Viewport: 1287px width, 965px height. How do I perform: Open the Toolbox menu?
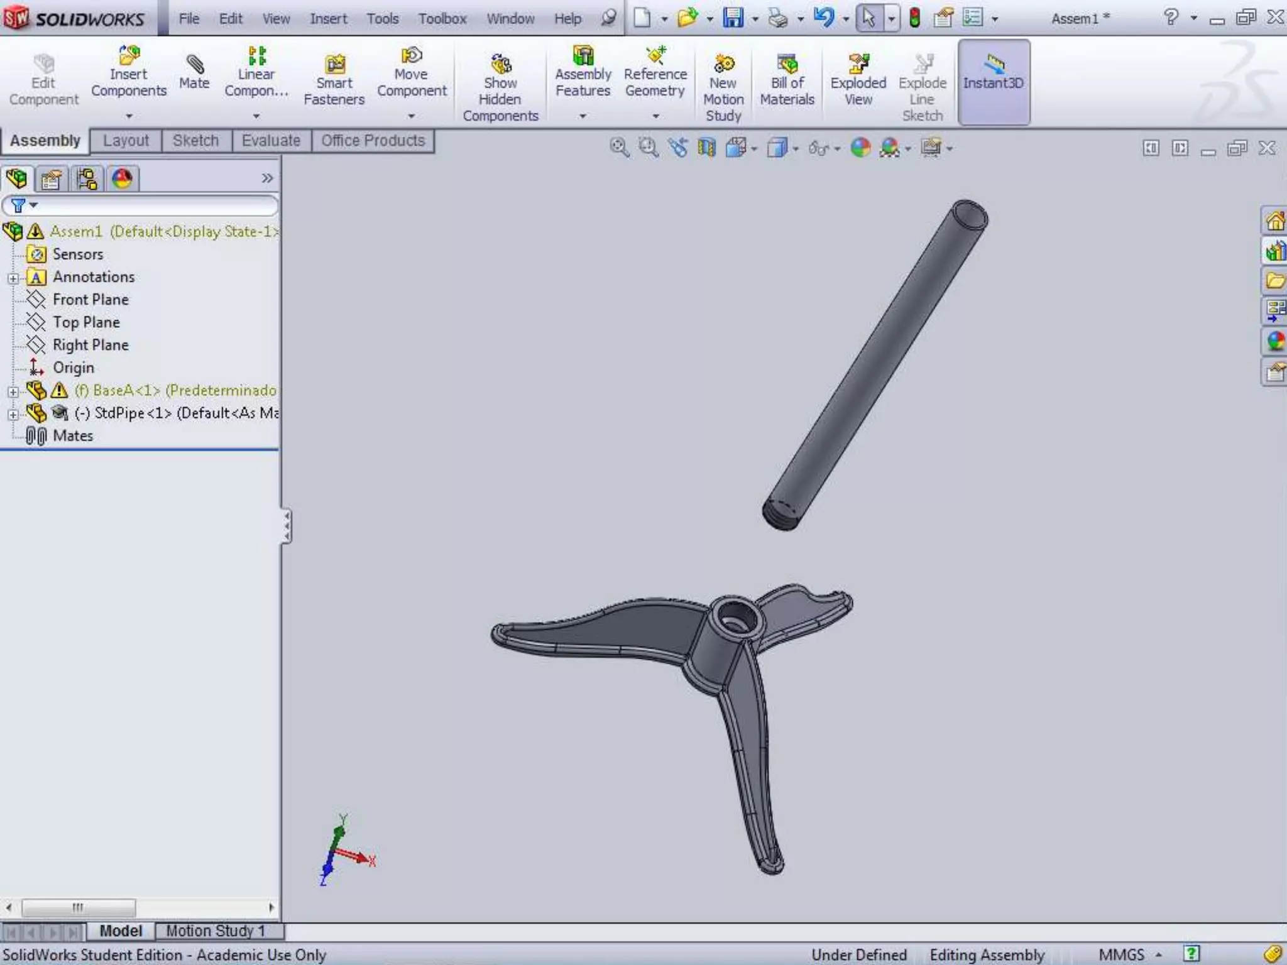[x=442, y=19]
